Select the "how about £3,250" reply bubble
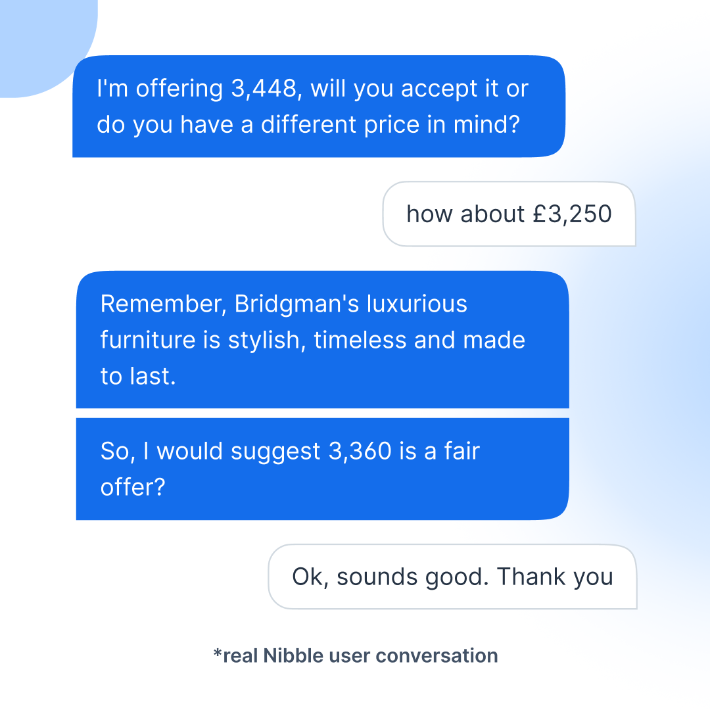The image size is (710, 710). pos(509,214)
